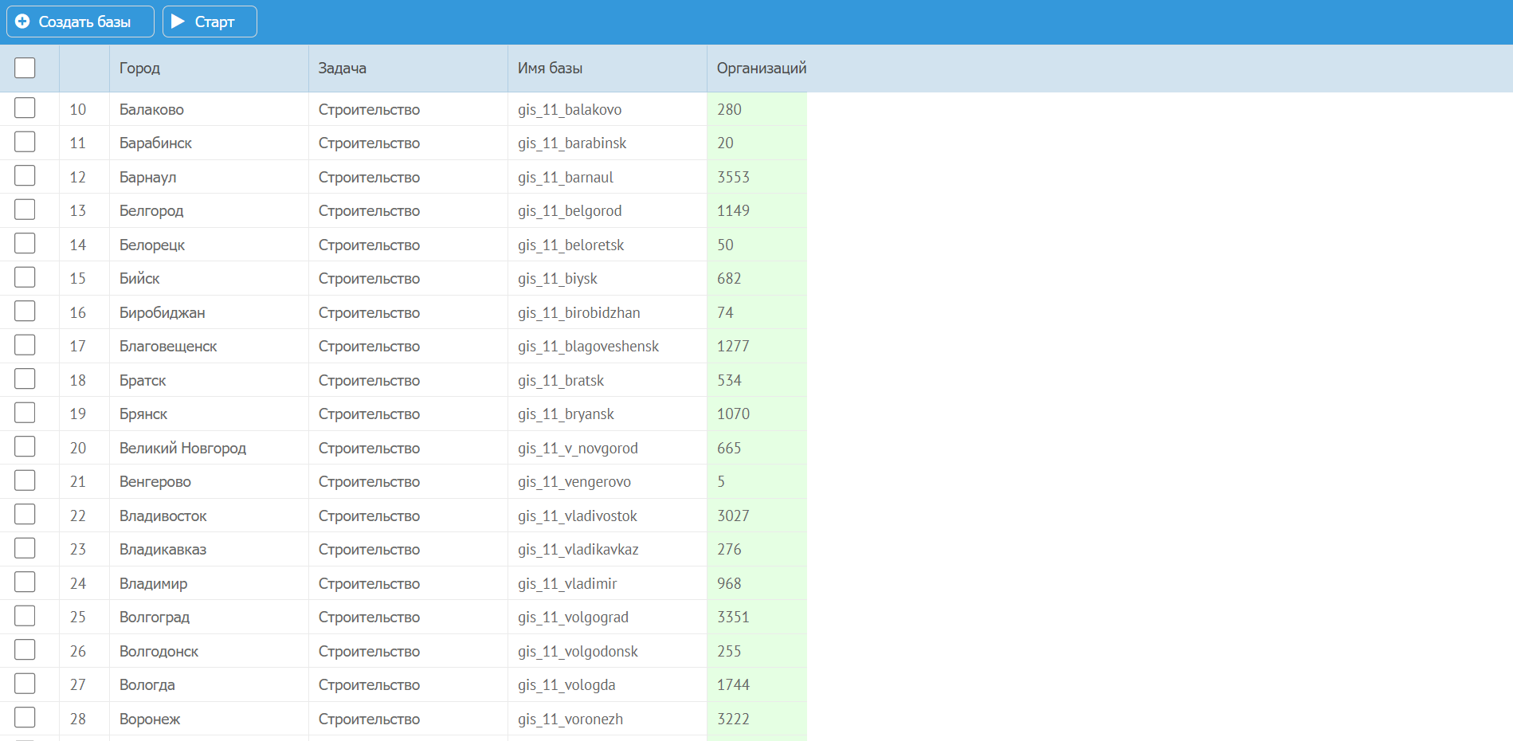Check the Братск row checkbox
Screen dimensions: 1513x741
point(25,379)
